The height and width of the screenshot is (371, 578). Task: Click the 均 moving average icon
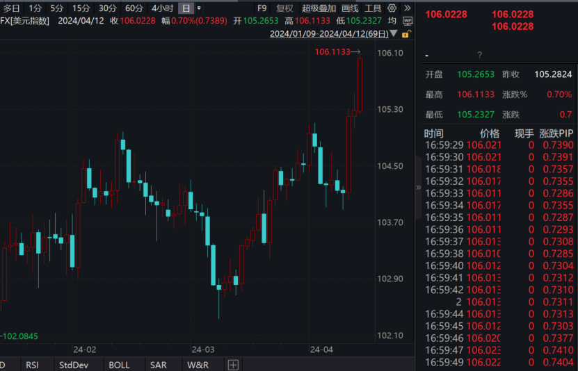[x=392, y=21]
